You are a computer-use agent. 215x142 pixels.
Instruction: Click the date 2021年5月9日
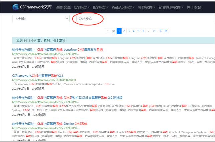tap(21, 67)
